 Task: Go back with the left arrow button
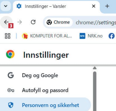tap(6, 22)
